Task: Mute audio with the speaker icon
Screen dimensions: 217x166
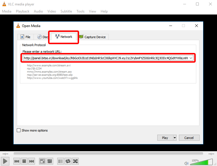Action: 186,163
